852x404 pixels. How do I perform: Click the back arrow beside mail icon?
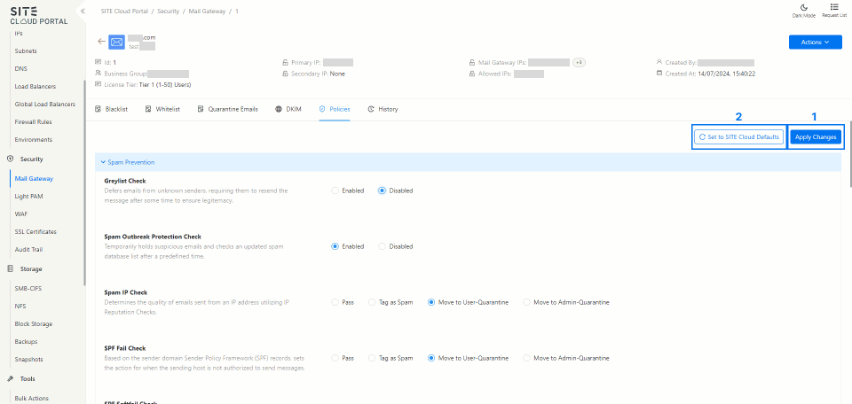[x=101, y=41]
